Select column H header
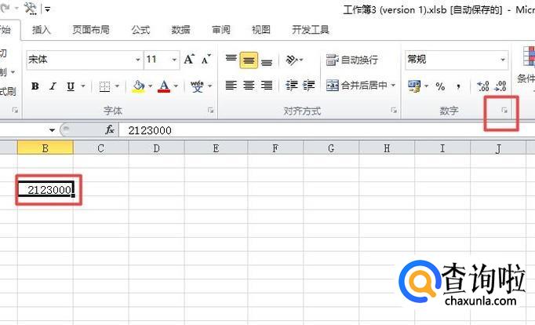This screenshot has width=535, height=325. click(x=387, y=148)
